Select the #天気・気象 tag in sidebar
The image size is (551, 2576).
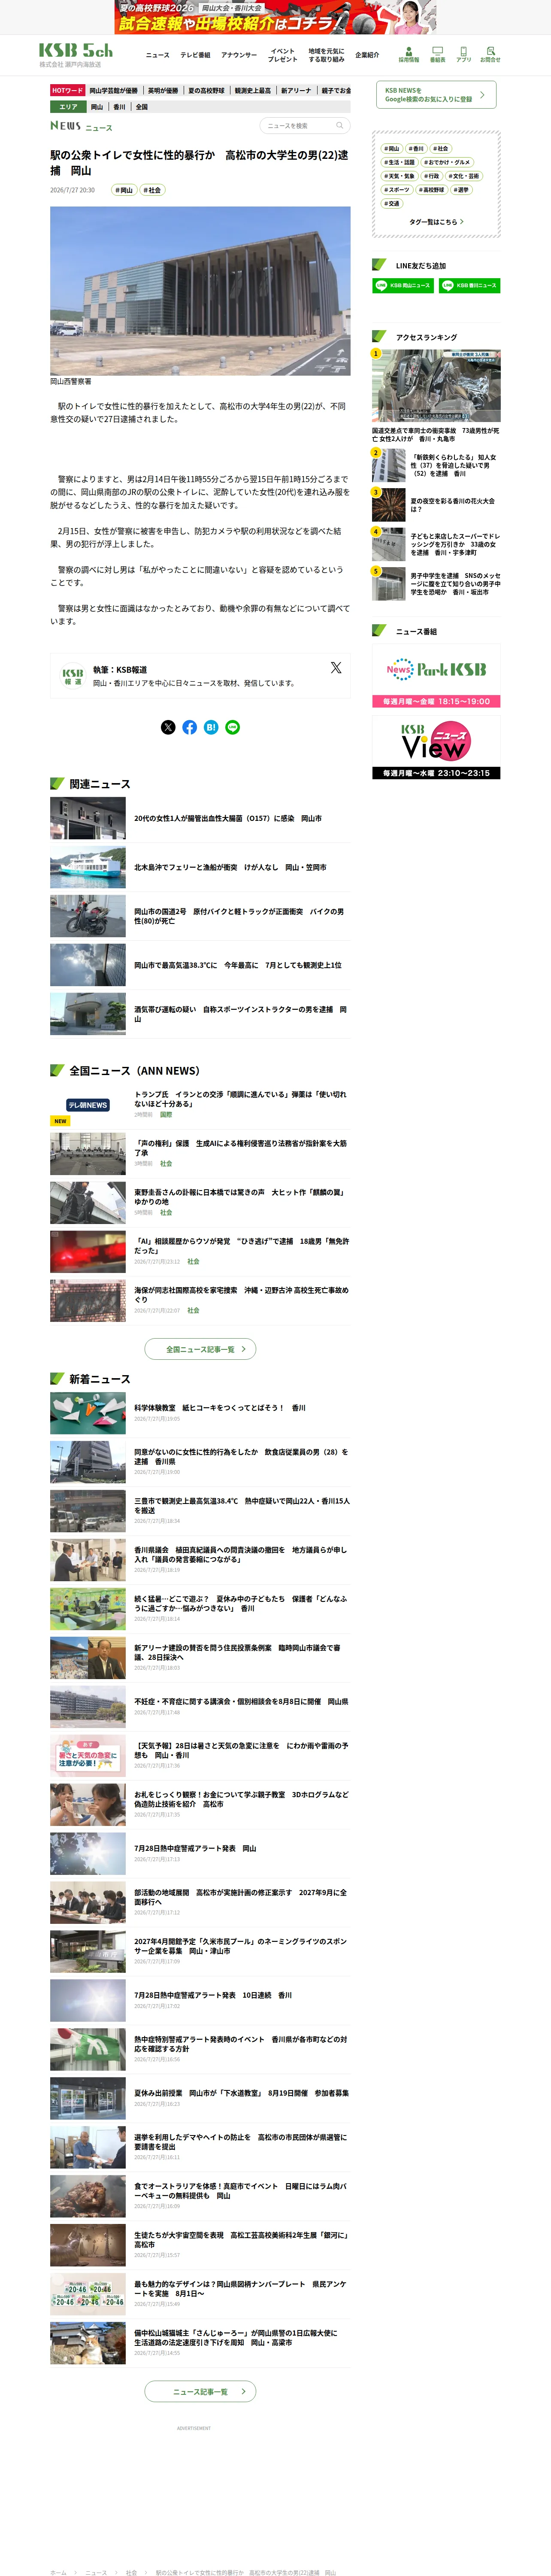[x=400, y=176]
